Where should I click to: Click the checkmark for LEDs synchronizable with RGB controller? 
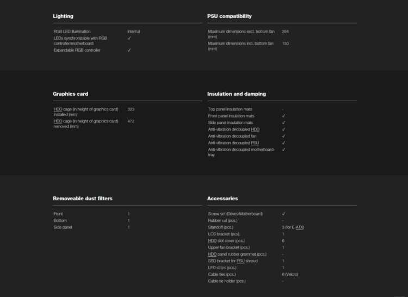(129, 38)
